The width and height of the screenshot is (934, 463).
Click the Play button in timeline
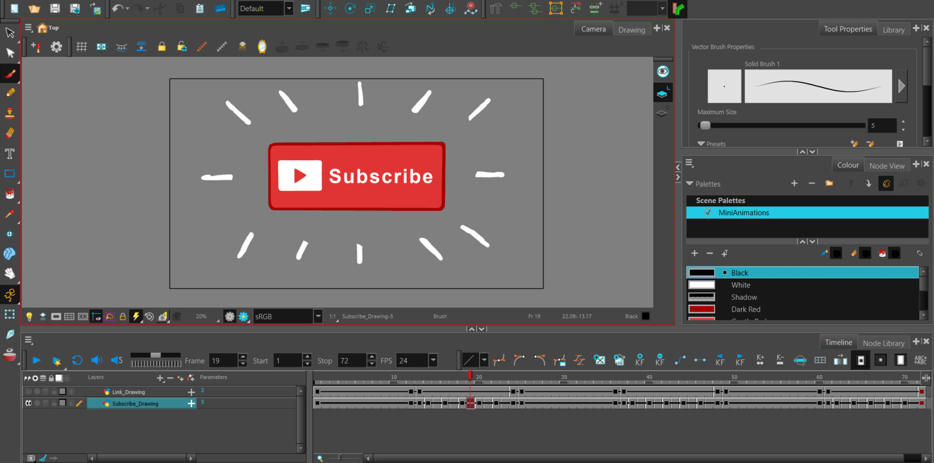[x=36, y=360]
